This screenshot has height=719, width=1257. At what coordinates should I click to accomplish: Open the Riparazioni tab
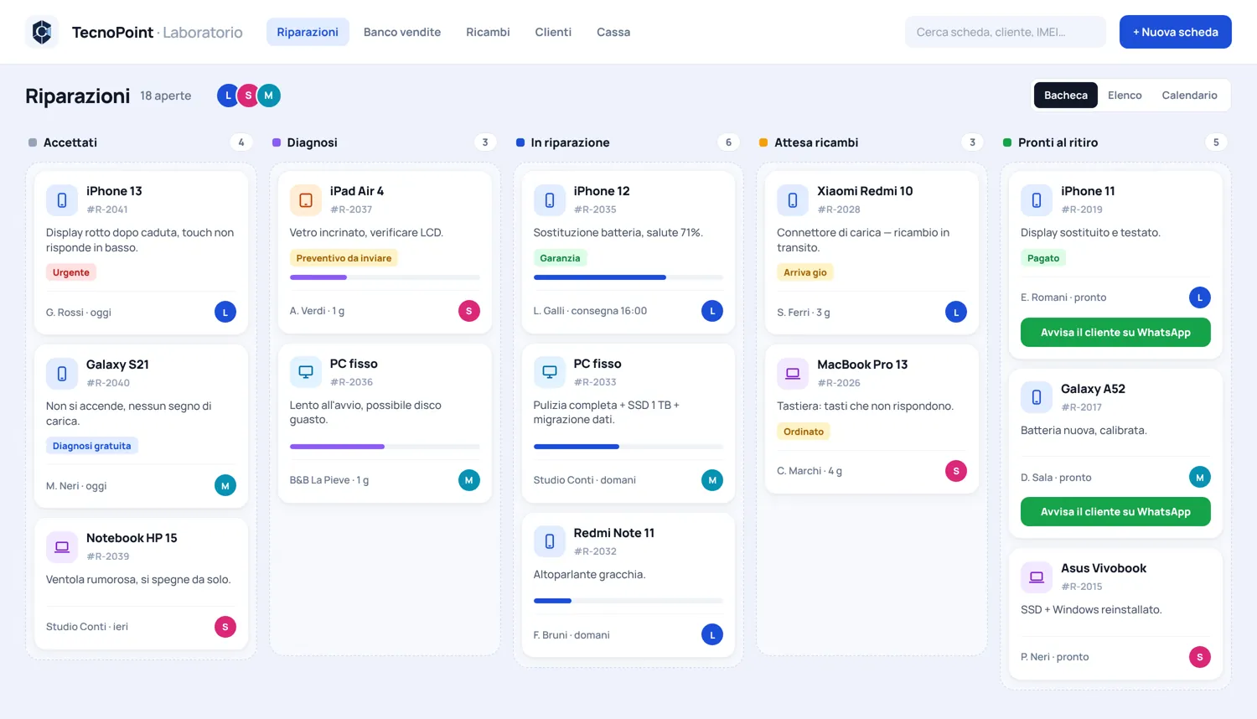[308, 32]
